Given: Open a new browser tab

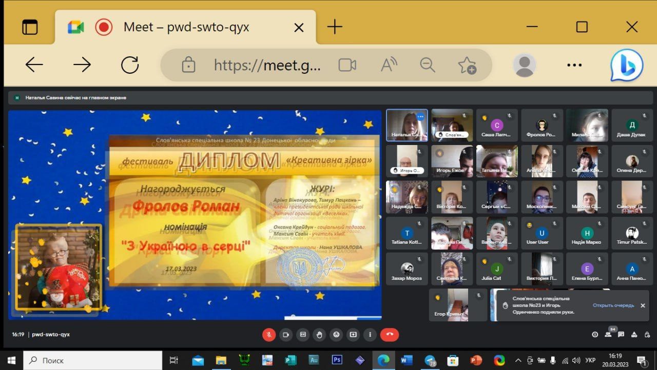Looking at the screenshot, I should 335,27.
